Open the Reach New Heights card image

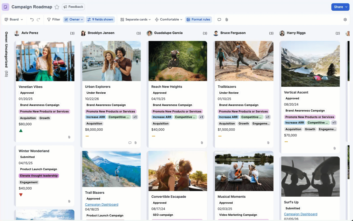pyautogui.click(x=178, y=61)
